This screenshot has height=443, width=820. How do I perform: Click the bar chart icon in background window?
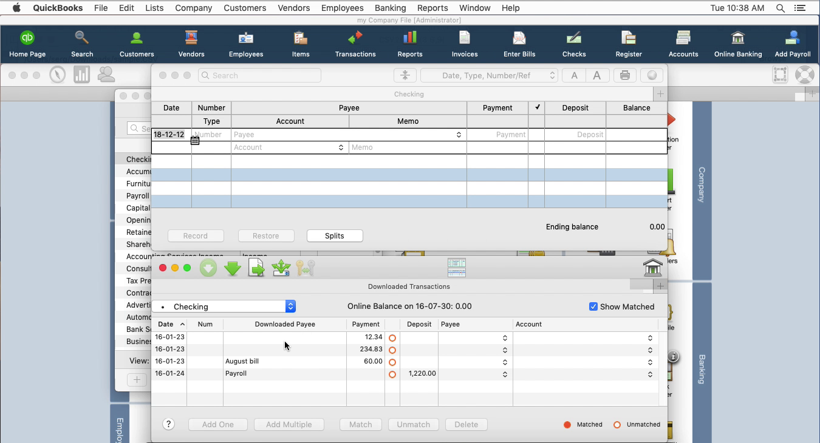81,75
